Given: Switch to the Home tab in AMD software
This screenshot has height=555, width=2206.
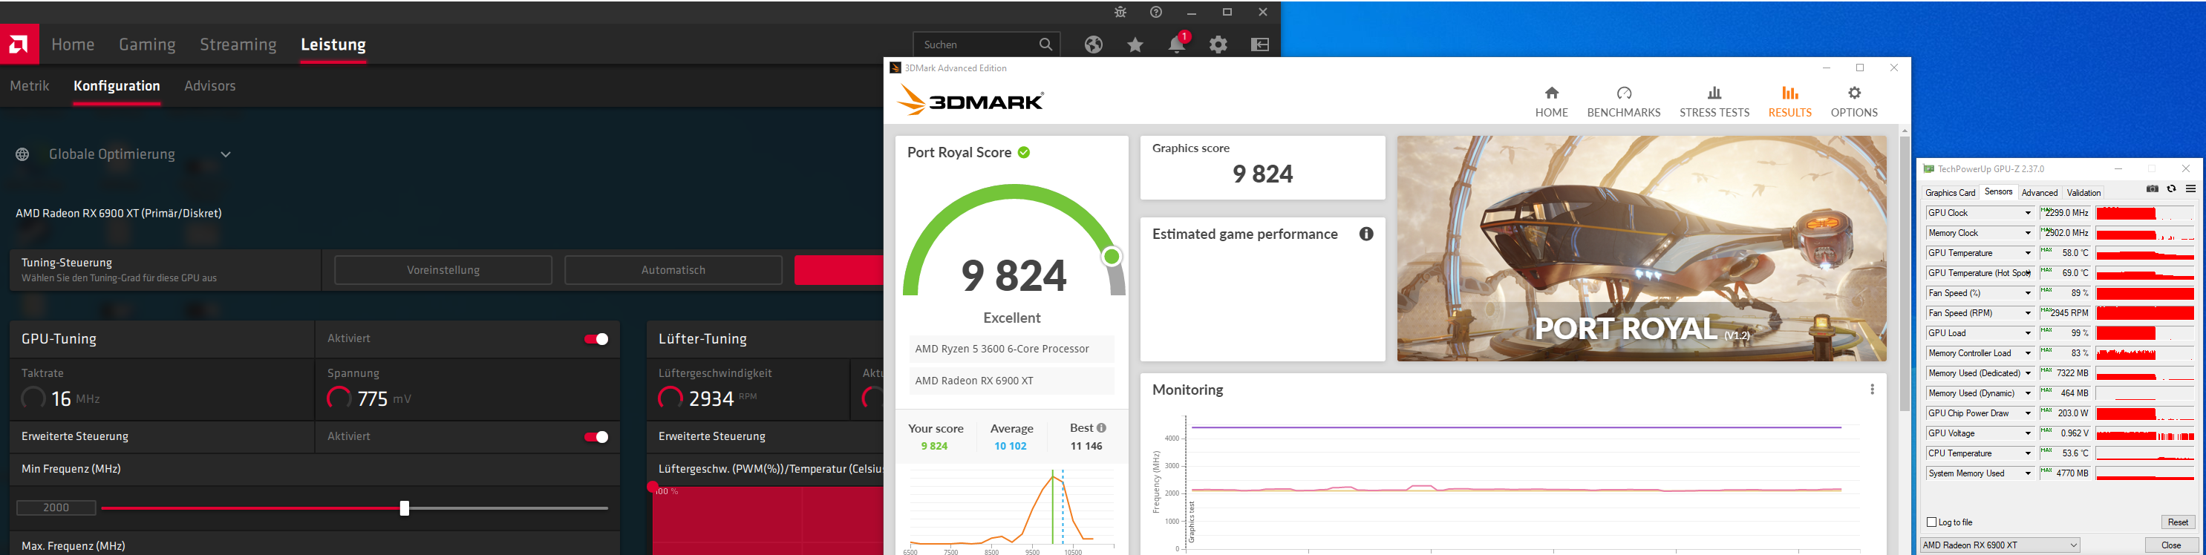Looking at the screenshot, I should [73, 45].
